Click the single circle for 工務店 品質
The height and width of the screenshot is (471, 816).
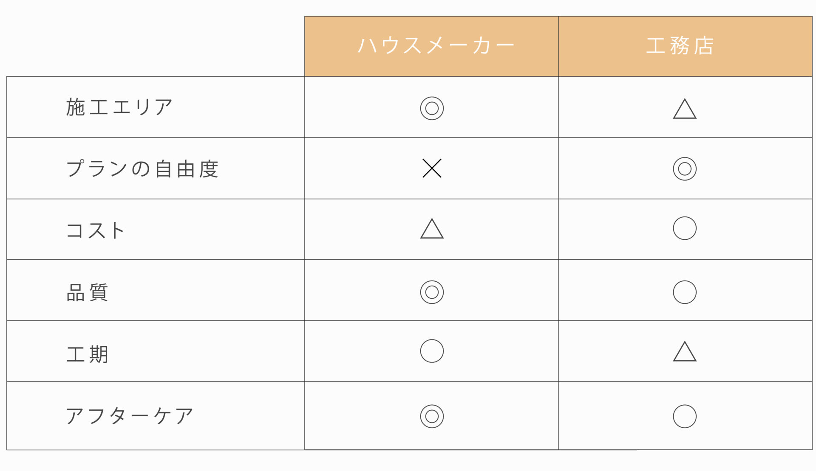(685, 292)
